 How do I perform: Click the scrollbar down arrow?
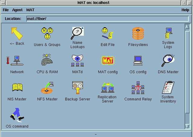point(187,126)
